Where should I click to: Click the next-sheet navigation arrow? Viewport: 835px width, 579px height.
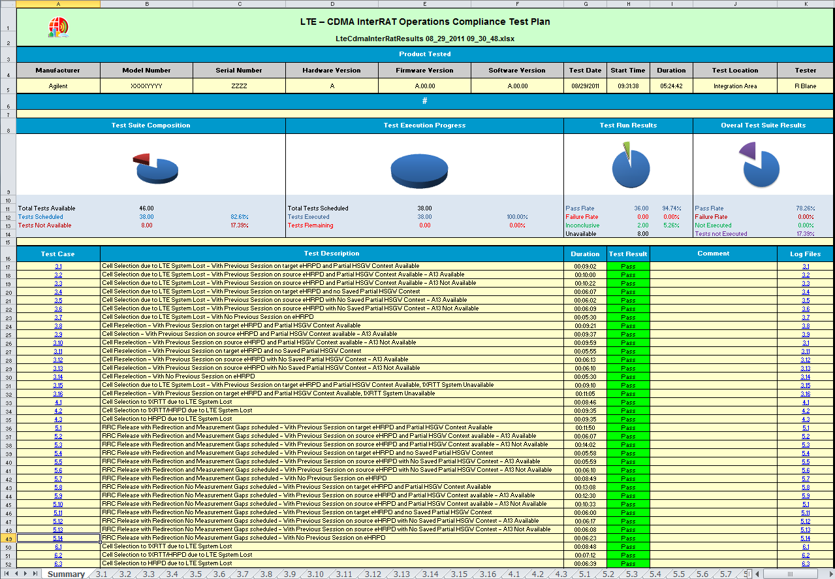pyautogui.click(x=25, y=574)
